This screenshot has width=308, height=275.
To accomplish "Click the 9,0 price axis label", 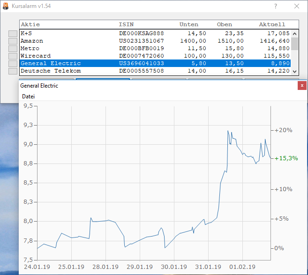I will point(28,144).
